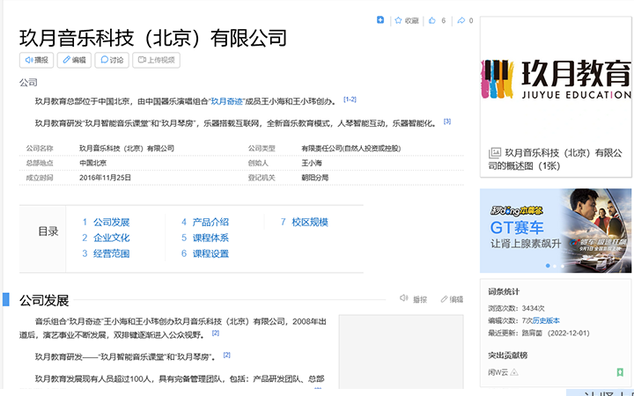Open the 编辑 button under the title
The image size is (634, 396).
pyautogui.click(x=74, y=60)
